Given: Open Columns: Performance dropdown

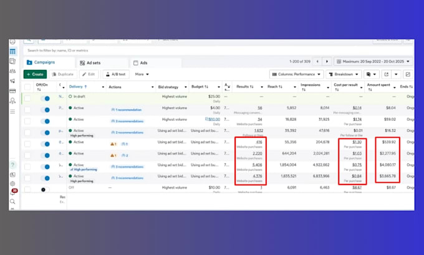Looking at the screenshot, I should (x=296, y=74).
